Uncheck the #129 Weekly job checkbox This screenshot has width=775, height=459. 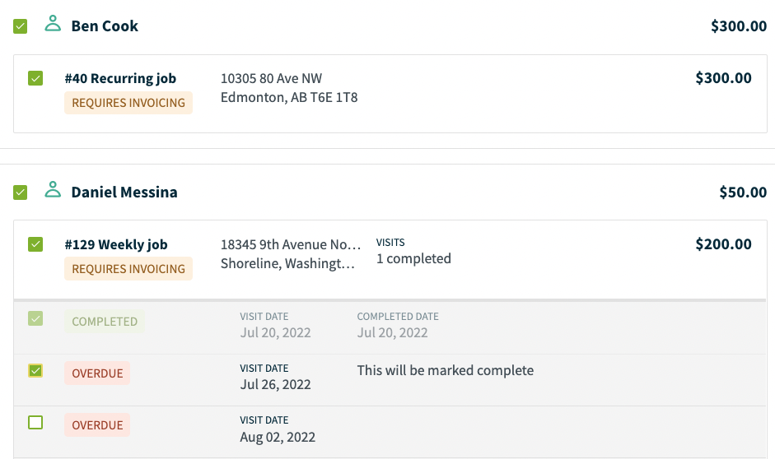tap(35, 244)
